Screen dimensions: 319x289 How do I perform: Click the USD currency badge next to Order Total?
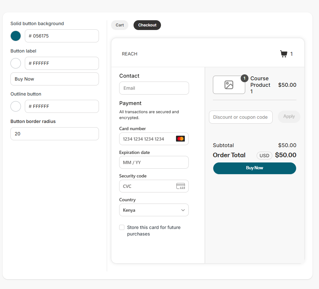point(264,155)
